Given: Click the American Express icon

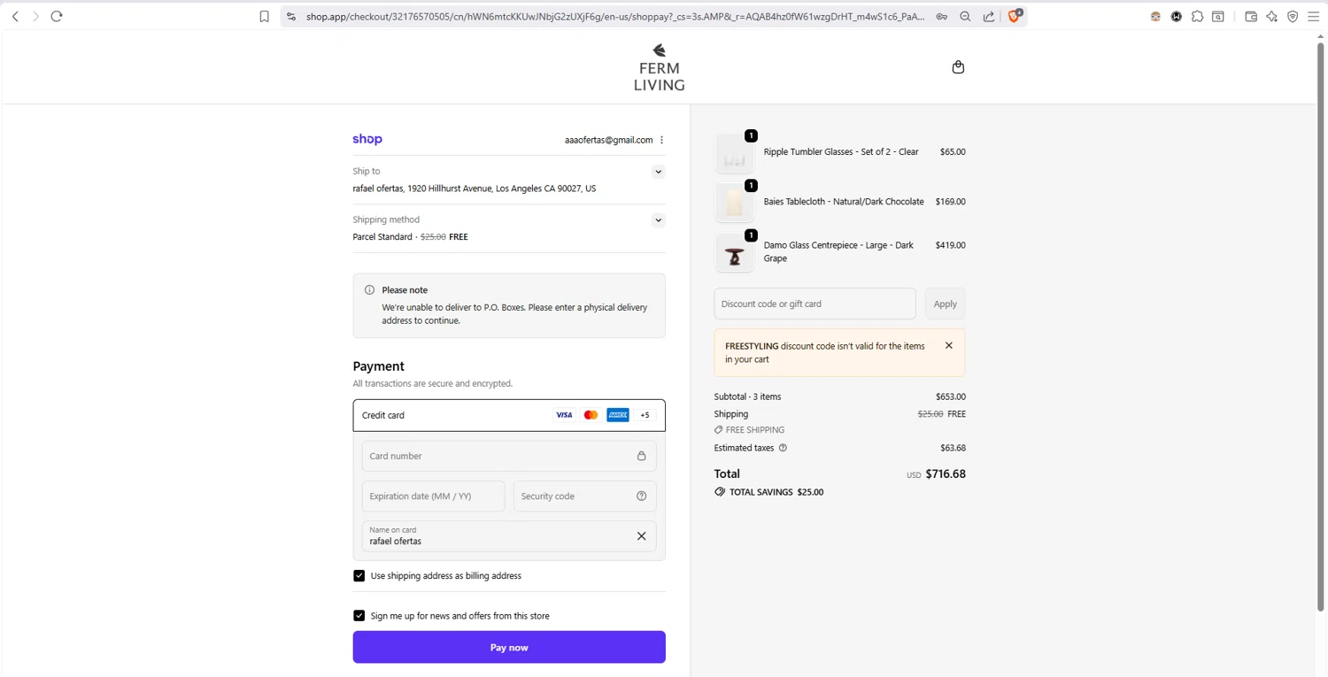Looking at the screenshot, I should [618, 415].
